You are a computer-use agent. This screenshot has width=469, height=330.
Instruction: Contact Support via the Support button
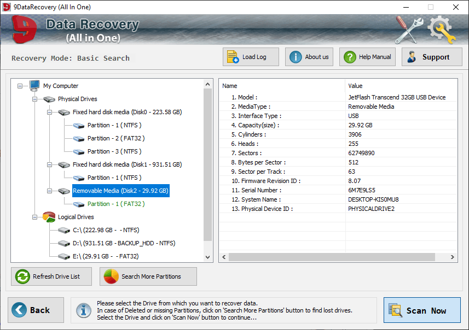(432, 57)
